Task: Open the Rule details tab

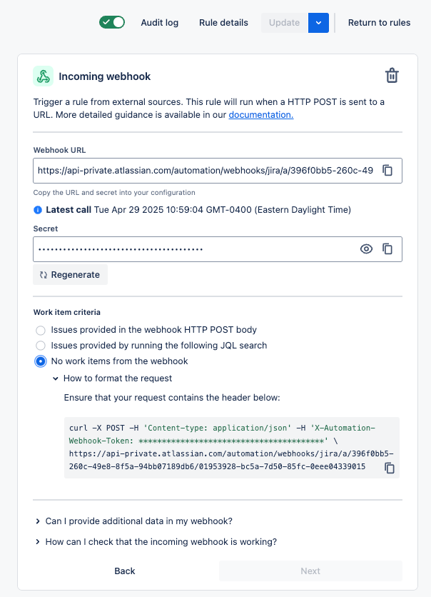Action: (223, 22)
